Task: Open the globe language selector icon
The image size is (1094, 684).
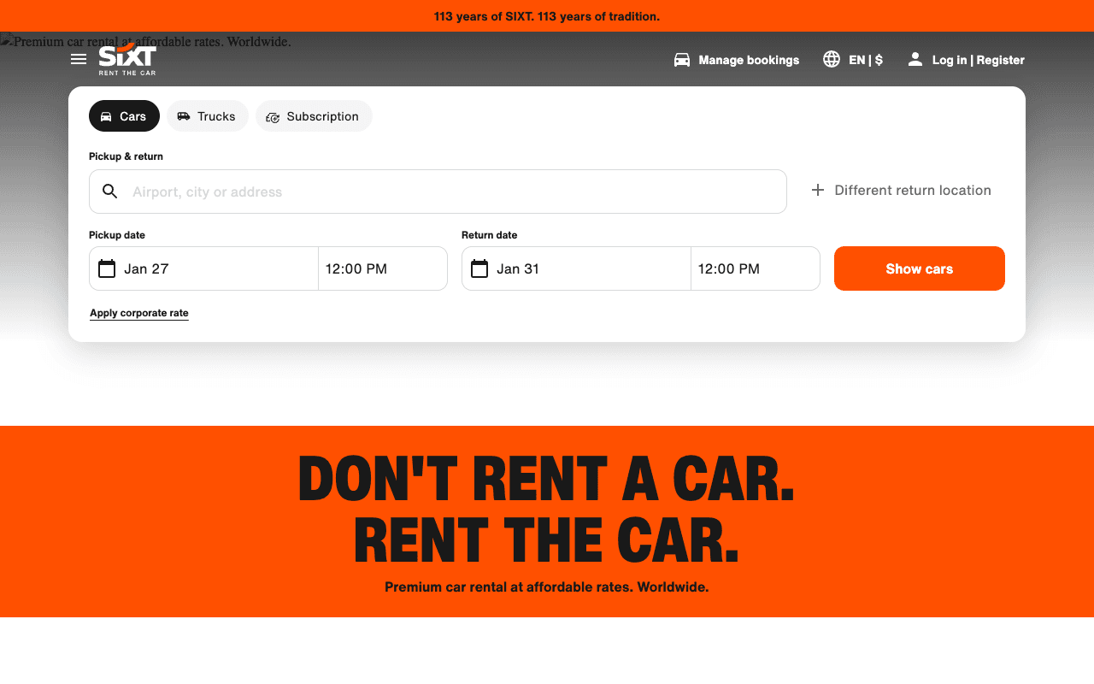Action: pyautogui.click(x=831, y=59)
